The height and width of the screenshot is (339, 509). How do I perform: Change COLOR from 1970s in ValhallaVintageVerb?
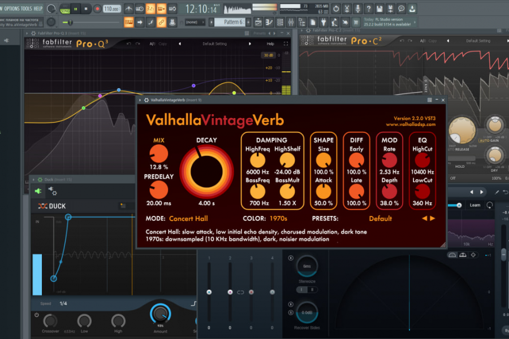(x=278, y=219)
